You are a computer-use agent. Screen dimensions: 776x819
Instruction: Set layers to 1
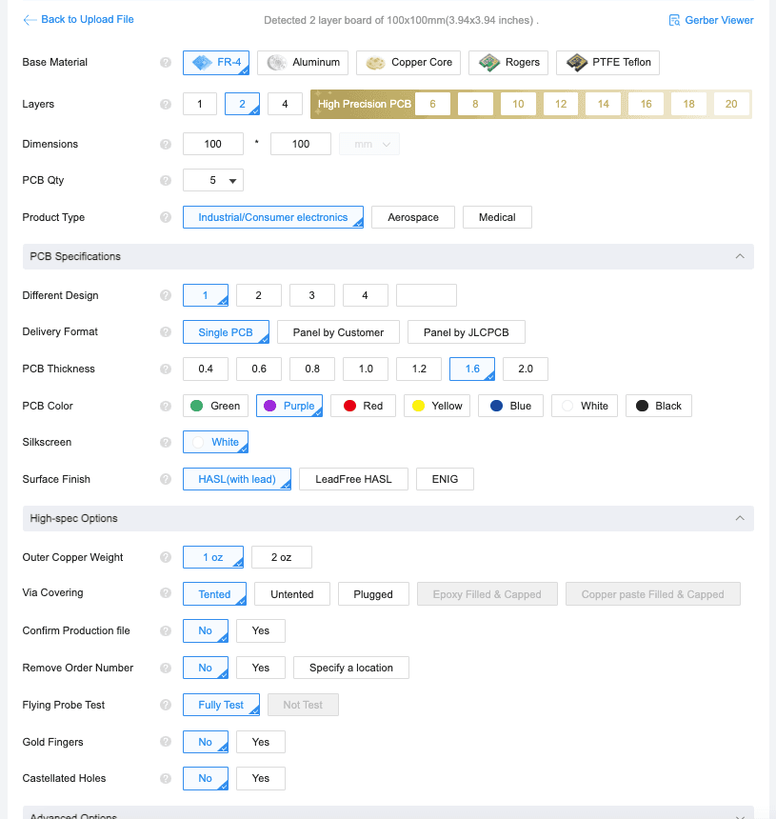tap(200, 104)
